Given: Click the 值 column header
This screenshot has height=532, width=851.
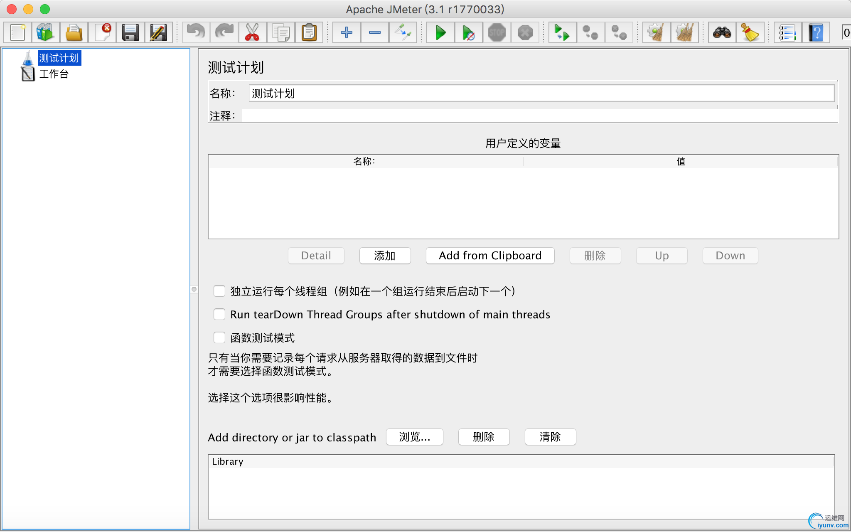Looking at the screenshot, I should click(681, 161).
